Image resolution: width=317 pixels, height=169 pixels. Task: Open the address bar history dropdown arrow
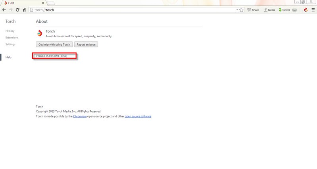[237, 10]
